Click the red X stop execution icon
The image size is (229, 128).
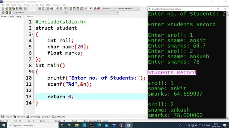point(91,9)
